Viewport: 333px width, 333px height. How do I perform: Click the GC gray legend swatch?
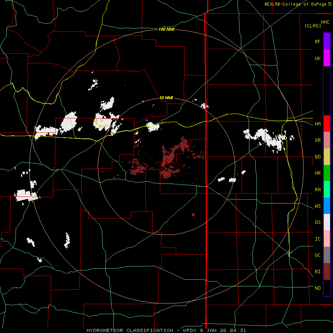[x=327, y=255]
